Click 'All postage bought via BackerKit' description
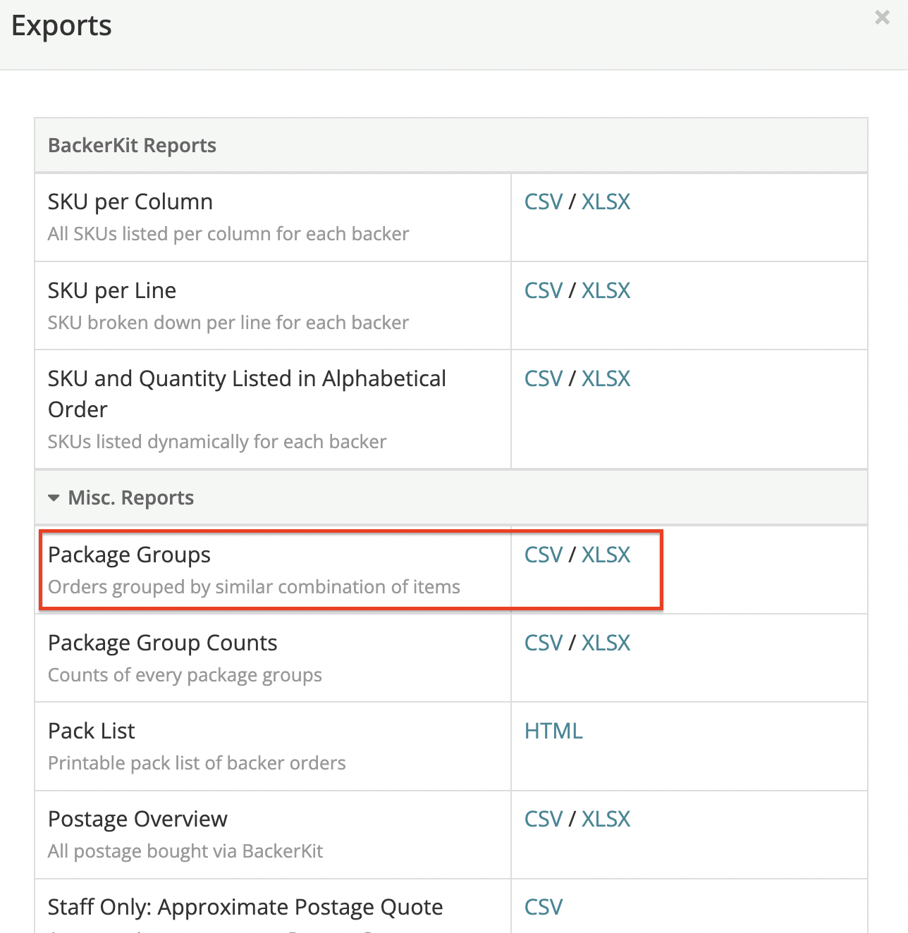The width and height of the screenshot is (908, 933). pos(185,851)
